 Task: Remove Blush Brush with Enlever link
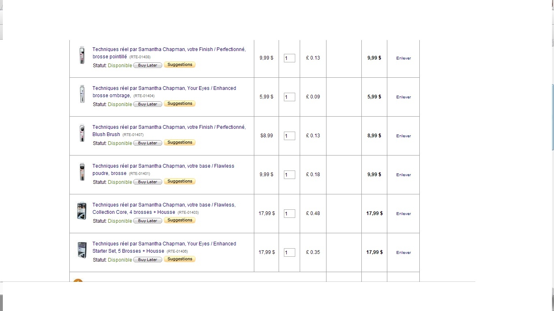click(404, 136)
